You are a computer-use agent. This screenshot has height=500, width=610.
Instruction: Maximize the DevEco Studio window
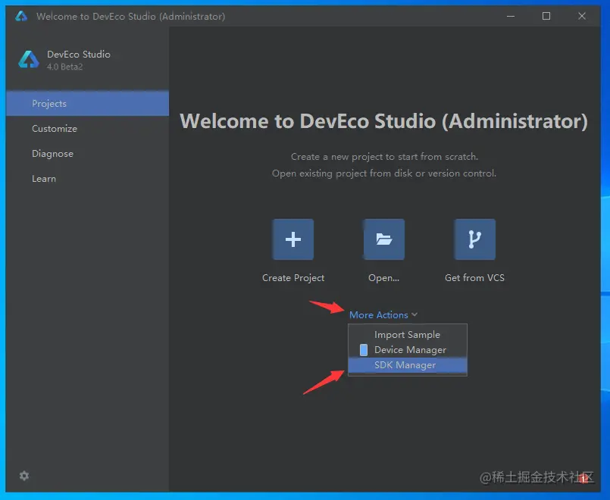[x=546, y=16]
